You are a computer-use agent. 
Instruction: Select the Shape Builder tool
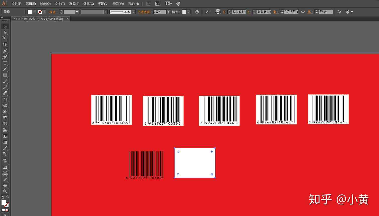click(5, 124)
